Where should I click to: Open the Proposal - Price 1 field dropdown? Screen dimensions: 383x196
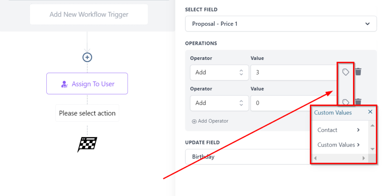(x=281, y=24)
